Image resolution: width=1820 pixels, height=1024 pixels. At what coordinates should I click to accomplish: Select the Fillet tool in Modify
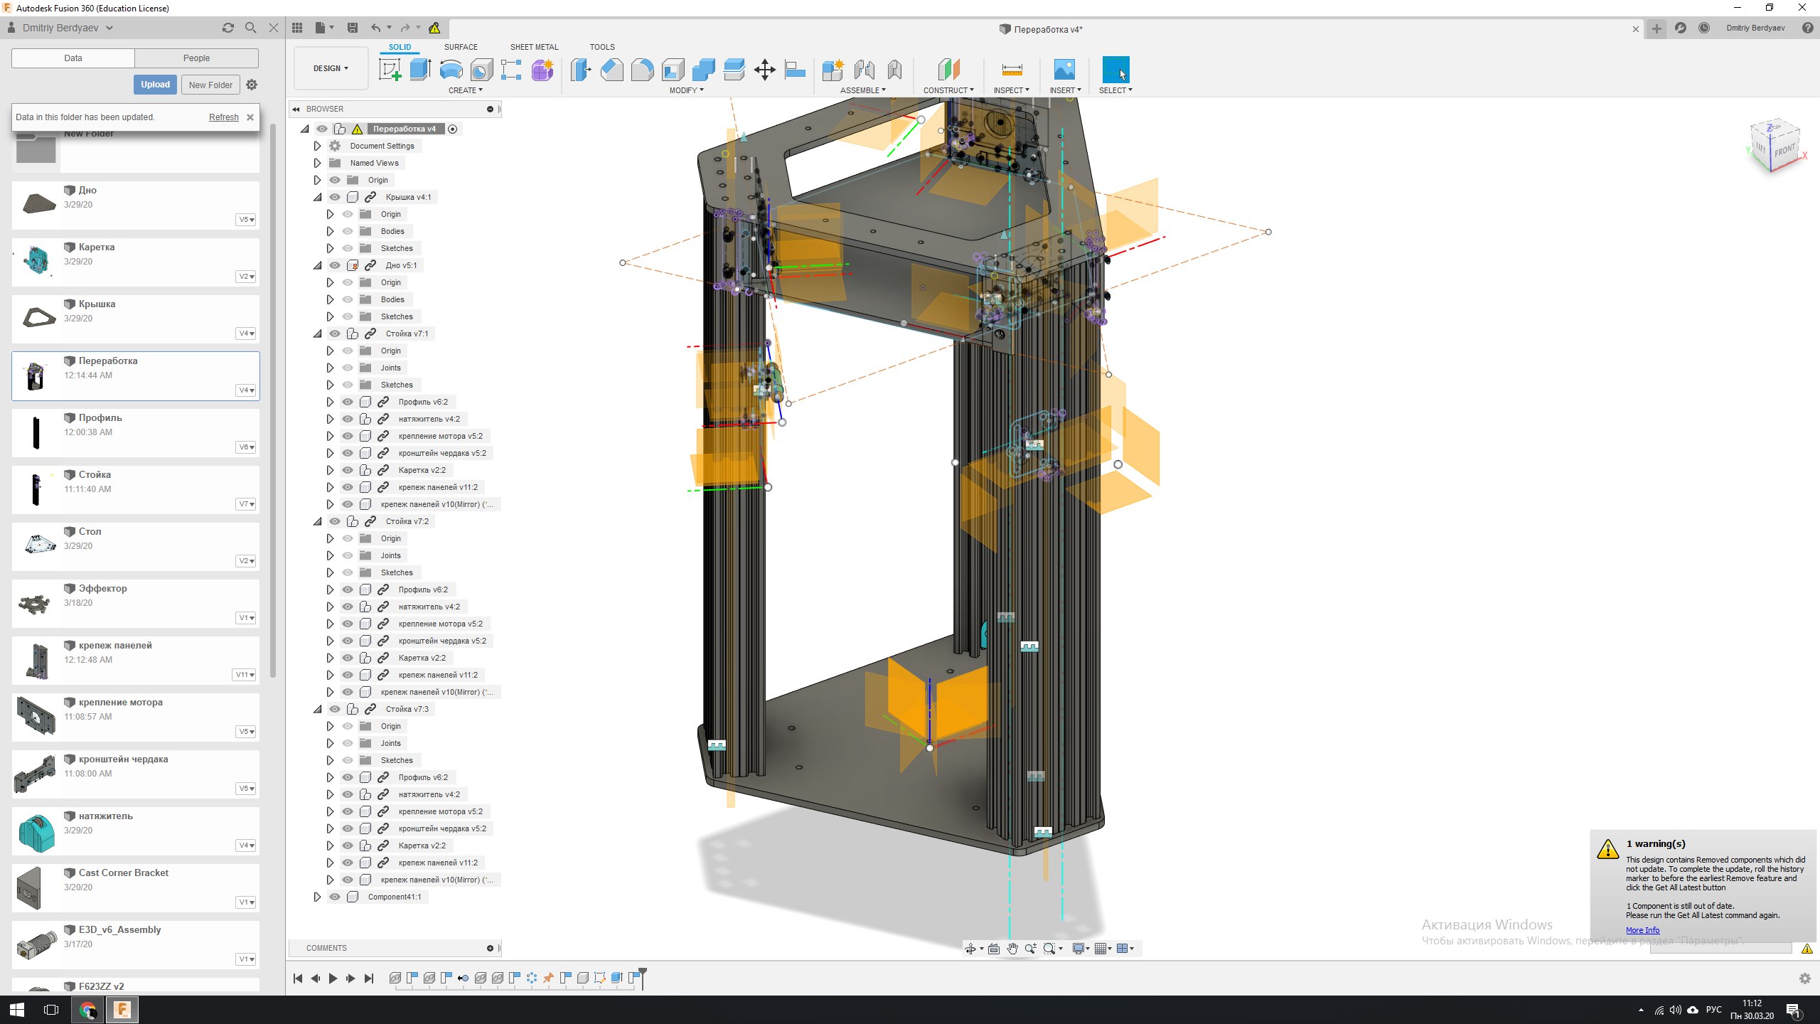pos(642,70)
